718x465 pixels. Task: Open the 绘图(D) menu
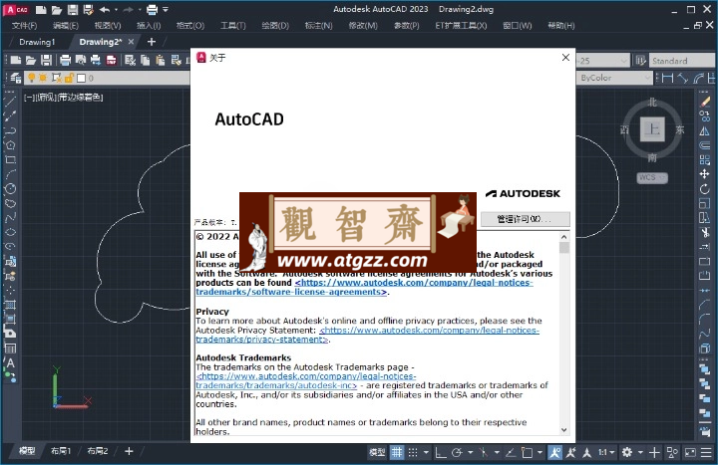tap(275, 26)
